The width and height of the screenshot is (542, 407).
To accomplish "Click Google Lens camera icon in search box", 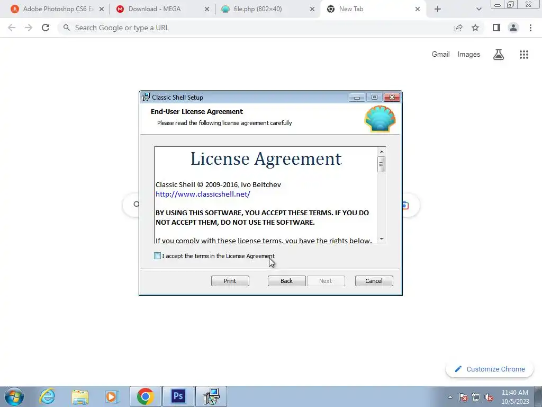I will [x=405, y=205].
